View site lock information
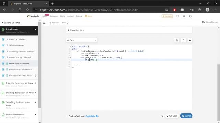Viewport: 220px width, 123px height. pos(36,10)
